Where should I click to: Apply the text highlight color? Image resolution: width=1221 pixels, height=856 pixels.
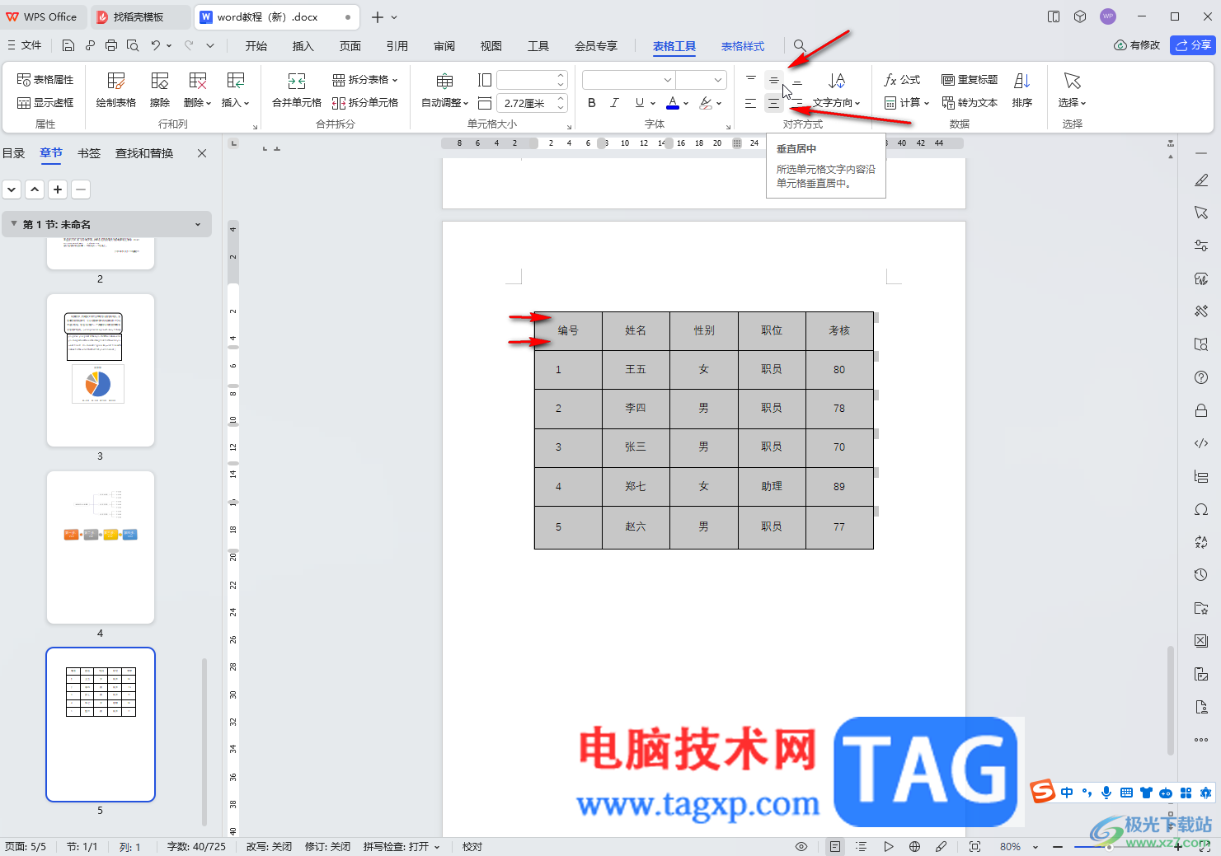point(706,103)
